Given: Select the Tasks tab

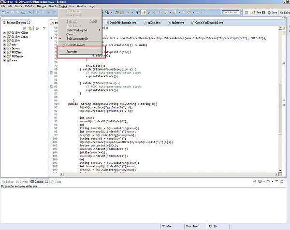Looking at the screenshot, I should tap(57, 182).
